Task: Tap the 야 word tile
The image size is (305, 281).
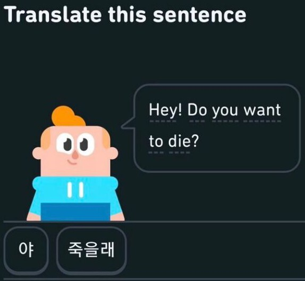Action: pos(26,250)
